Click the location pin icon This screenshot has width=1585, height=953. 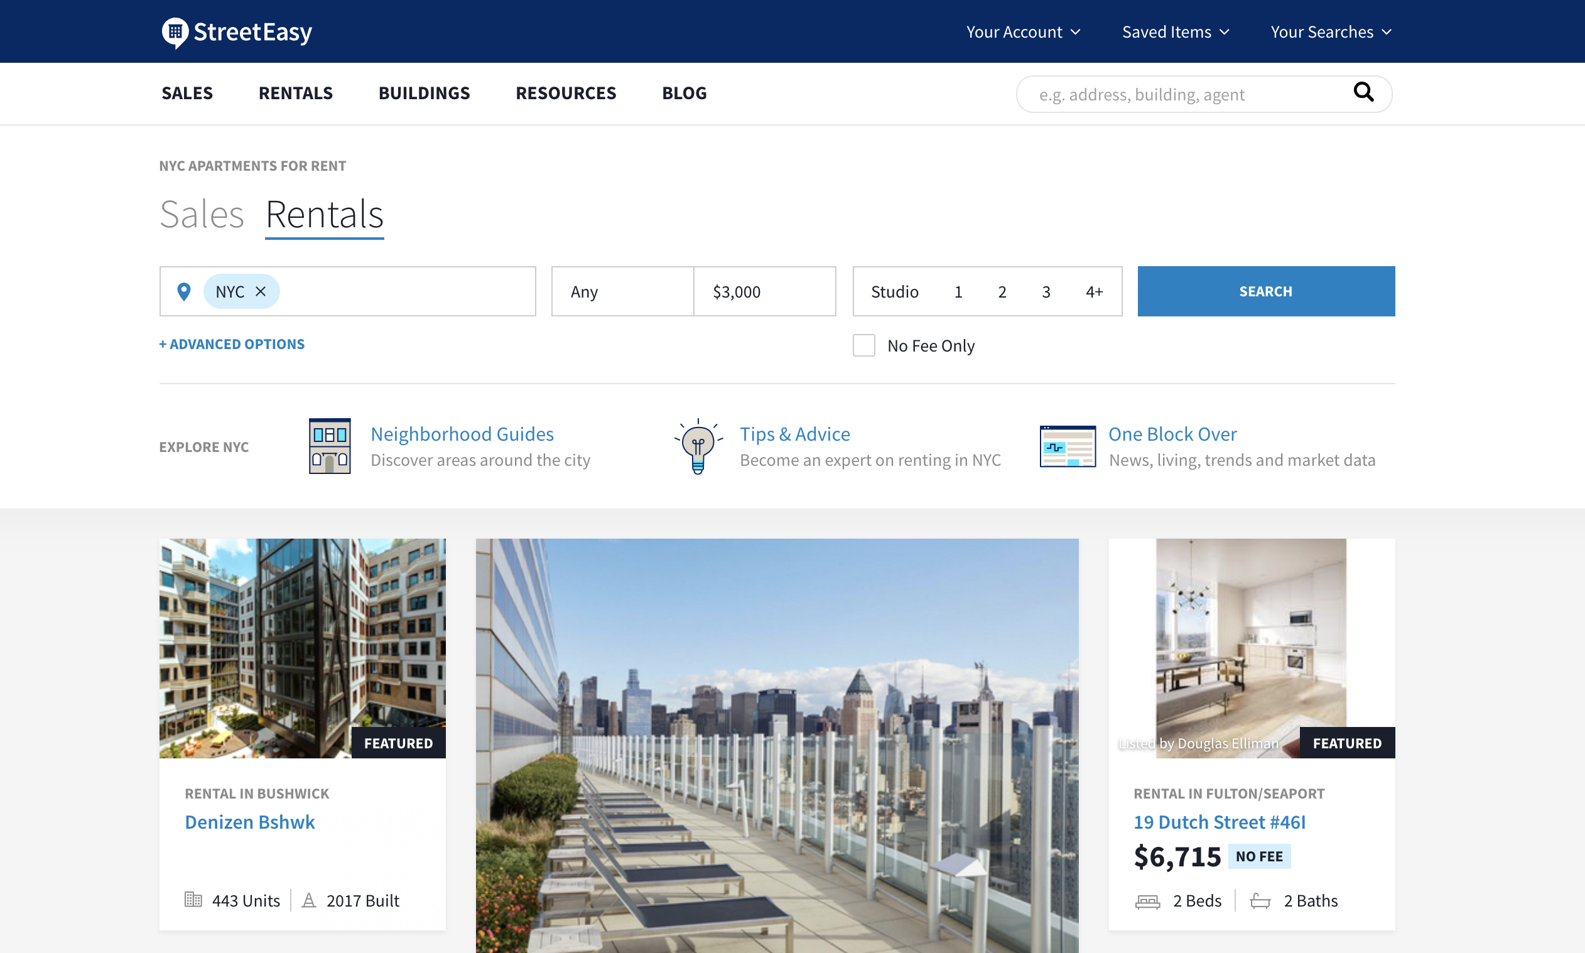tap(183, 291)
